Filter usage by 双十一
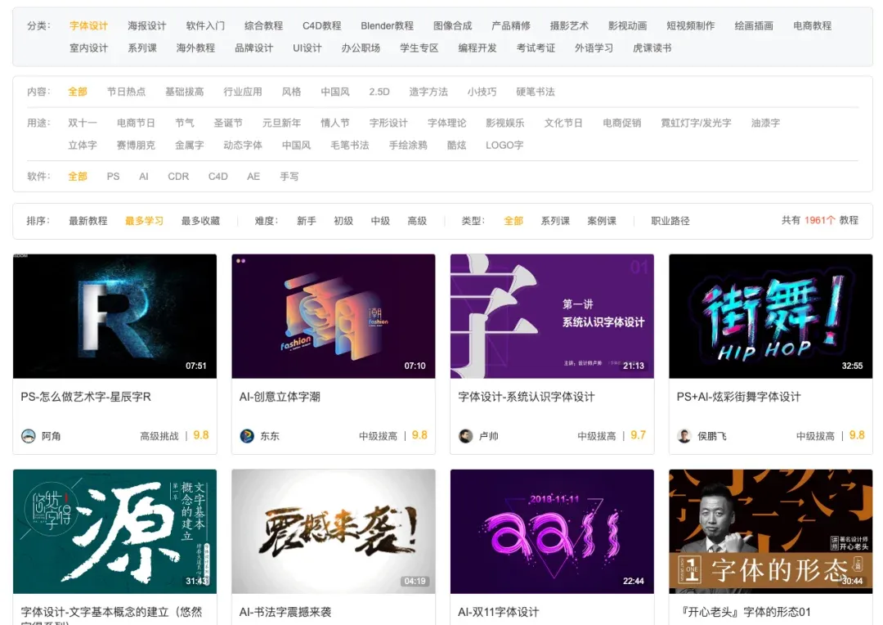The image size is (883, 625). [83, 122]
